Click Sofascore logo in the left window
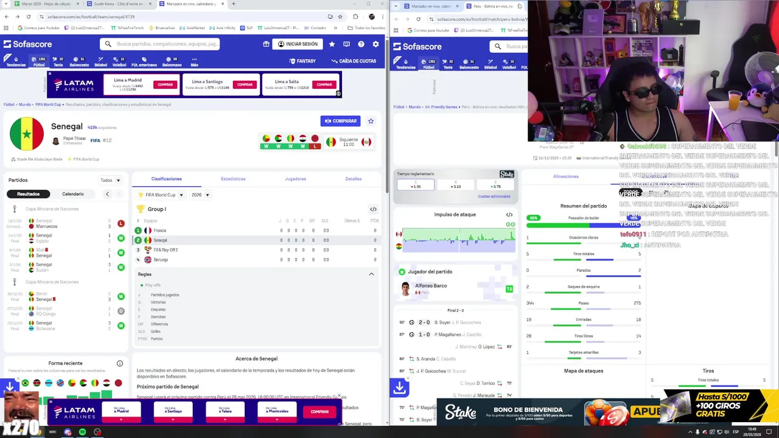Viewport: 779px width, 438px height. pyautogui.click(x=27, y=44)
